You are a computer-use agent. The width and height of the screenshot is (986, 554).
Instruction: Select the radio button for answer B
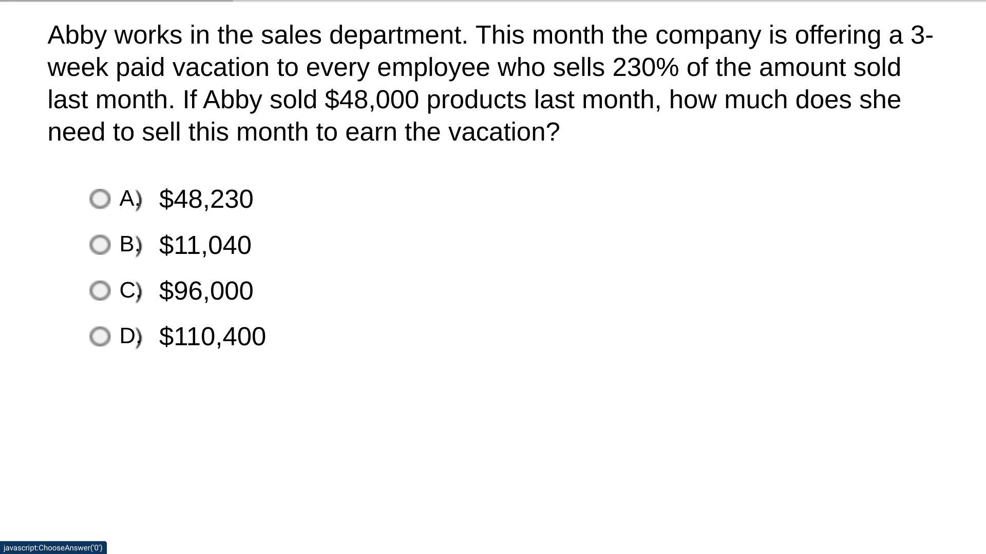[100, 245]
